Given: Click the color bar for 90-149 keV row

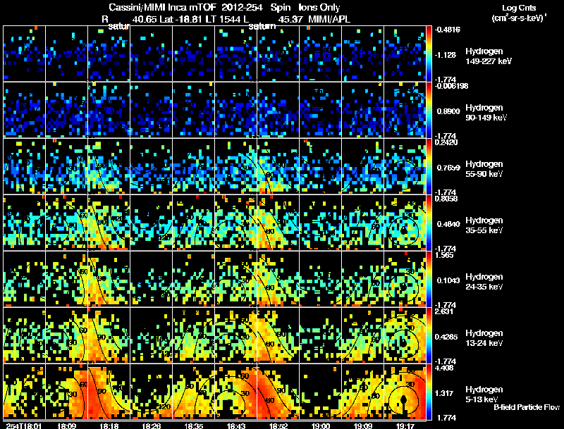Looking at the screenshot, I should 429,110.
